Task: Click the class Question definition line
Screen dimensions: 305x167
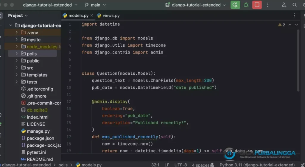Action: coord(118,73)
